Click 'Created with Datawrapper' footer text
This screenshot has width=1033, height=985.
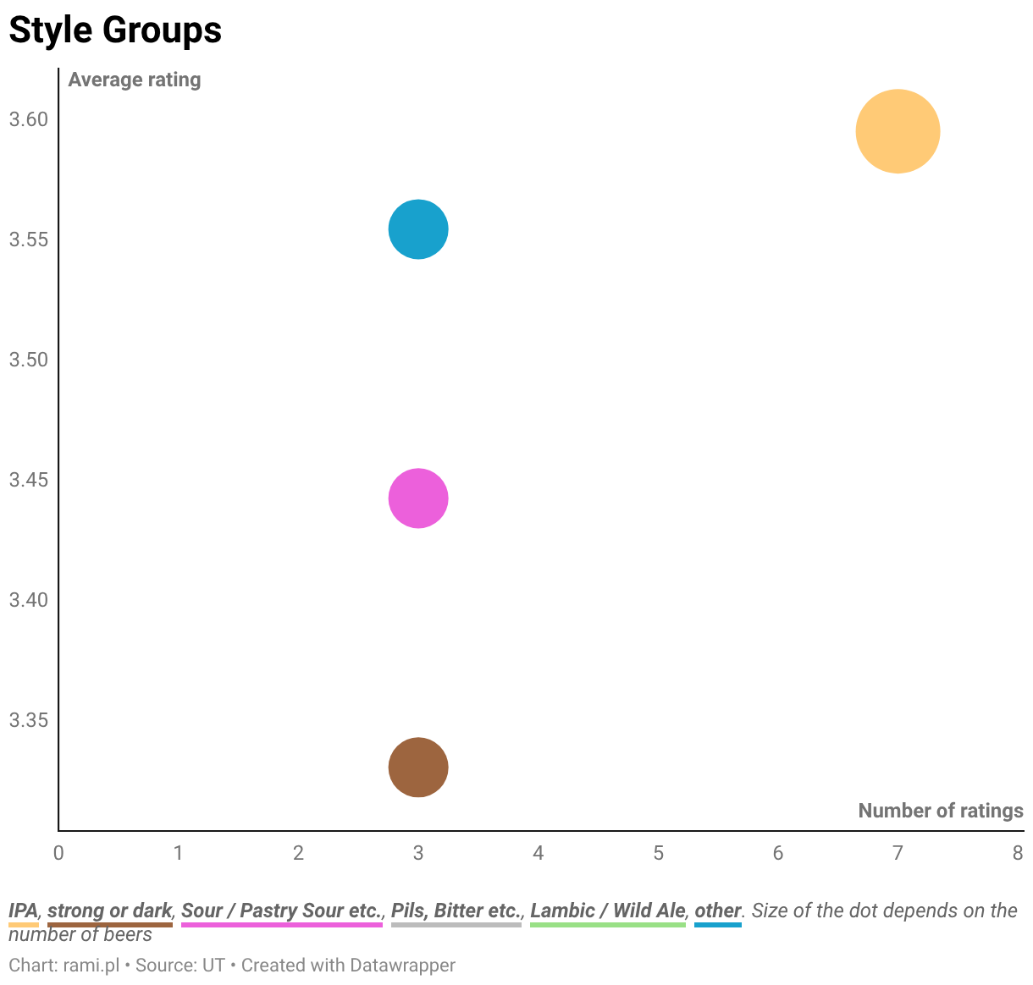tap(348, 965)
